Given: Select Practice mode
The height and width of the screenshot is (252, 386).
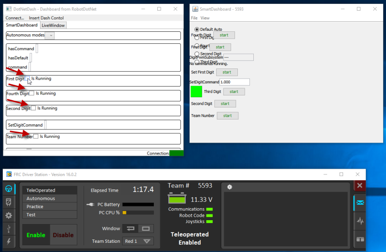Looking at the screenshot, I should point(50,207).
